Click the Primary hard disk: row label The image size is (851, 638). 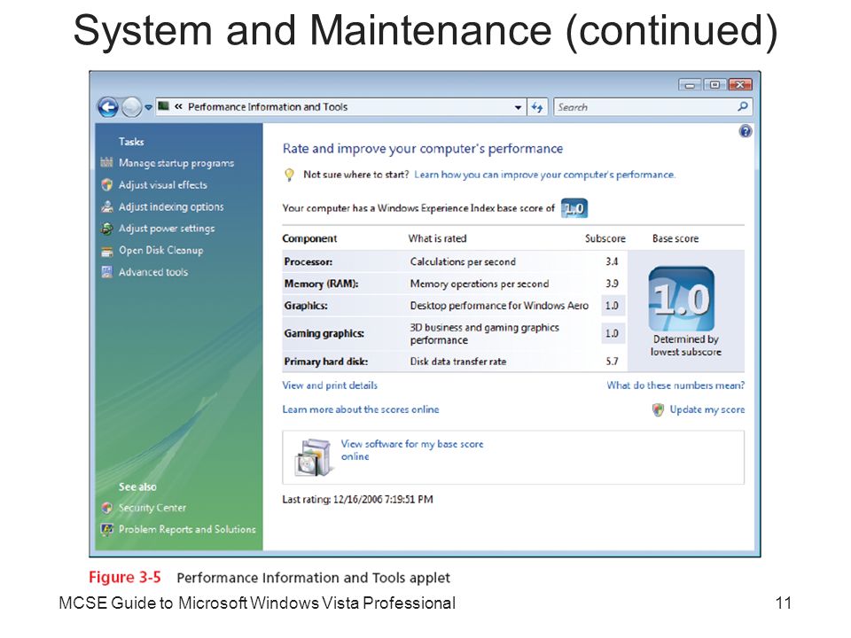click(x=325, y=362)
